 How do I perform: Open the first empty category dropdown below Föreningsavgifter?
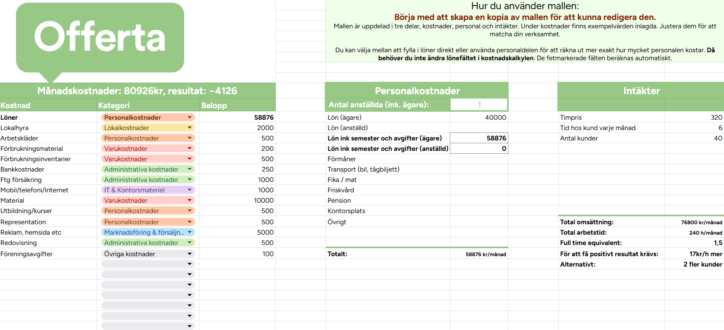148,264
